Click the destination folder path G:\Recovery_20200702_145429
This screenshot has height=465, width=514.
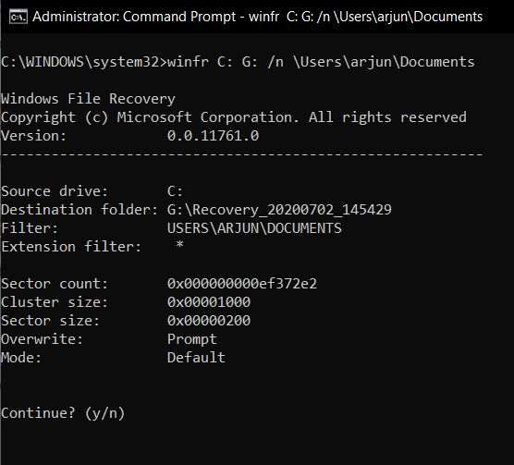[279, 210]
